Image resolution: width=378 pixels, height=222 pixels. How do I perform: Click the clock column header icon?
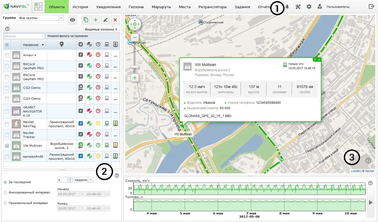coord(98,45)
